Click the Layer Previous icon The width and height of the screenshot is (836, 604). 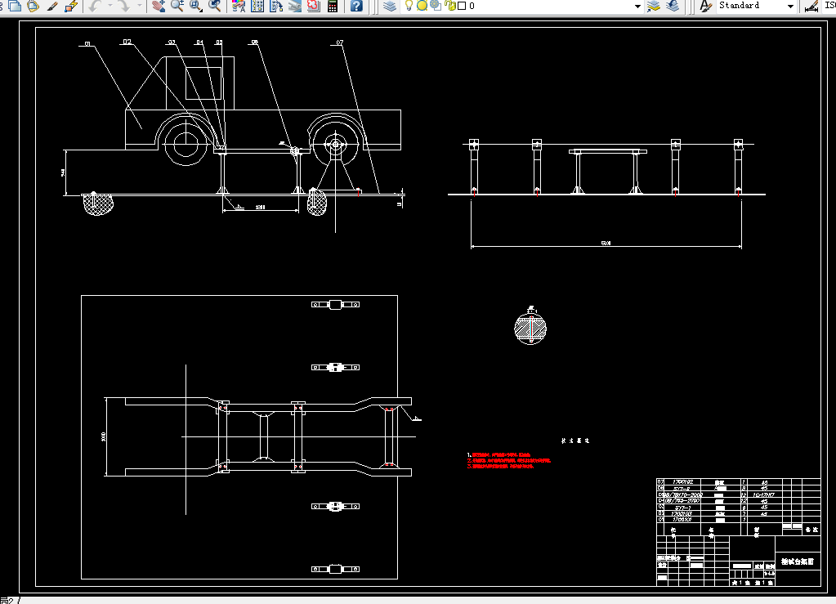click(673, 6)
